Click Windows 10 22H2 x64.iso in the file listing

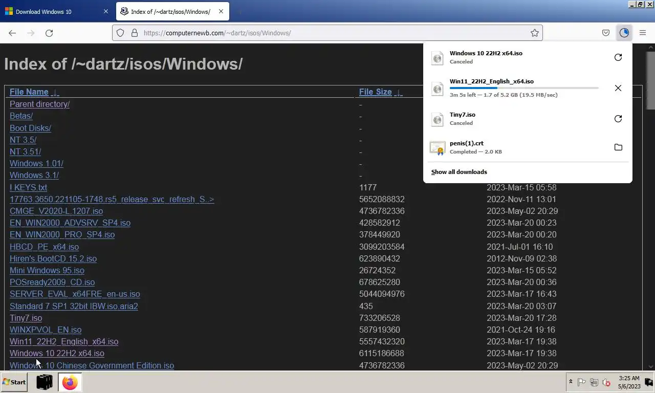click(x=57, y=353)
